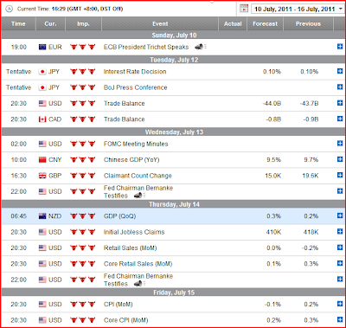Viewport: 346px width, 328px height.
Task: Click the Previous column header
Action: pyautogui.click(x=308, y=24)
